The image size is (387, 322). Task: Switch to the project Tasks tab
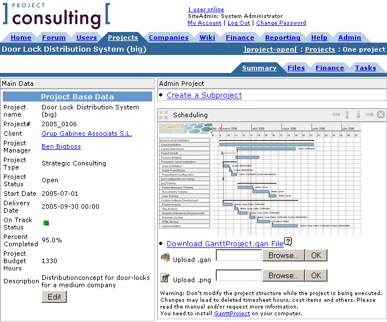pyautogui.click(x=366, y=68)
